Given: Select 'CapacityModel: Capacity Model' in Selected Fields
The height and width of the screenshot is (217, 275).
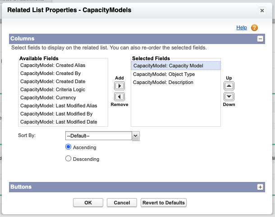Looking at the screenshot, I should pos(176,66).
